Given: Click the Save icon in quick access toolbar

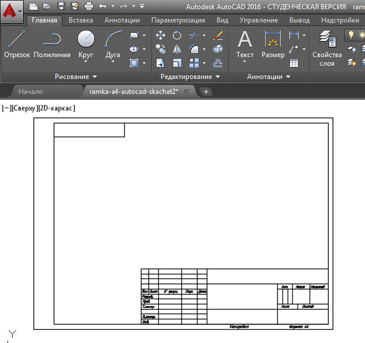Looking at the screenshot, I should [61, 7].
